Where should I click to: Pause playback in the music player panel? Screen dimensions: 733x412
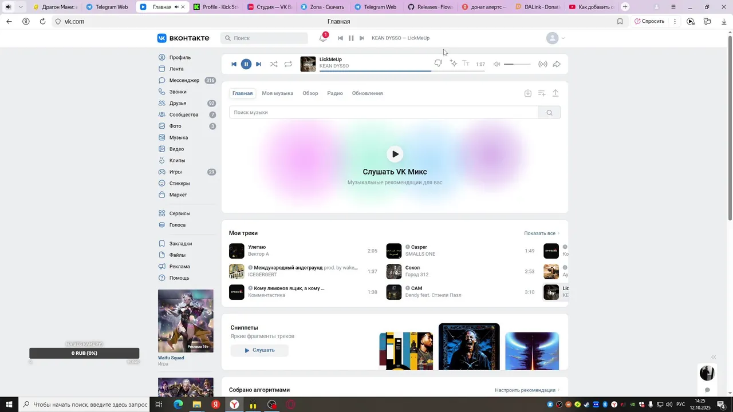tap(246, 64)
